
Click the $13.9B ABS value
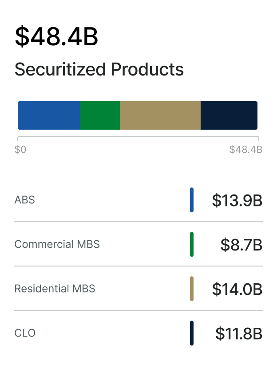point(237,200)
